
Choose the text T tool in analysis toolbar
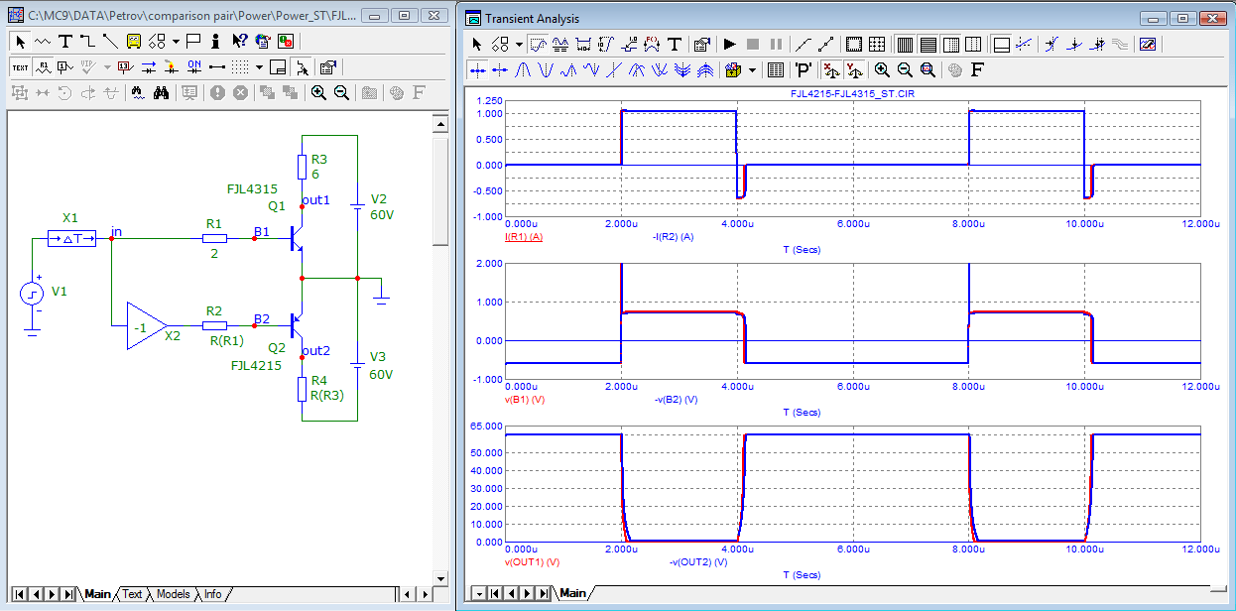(x=675, y=44)
